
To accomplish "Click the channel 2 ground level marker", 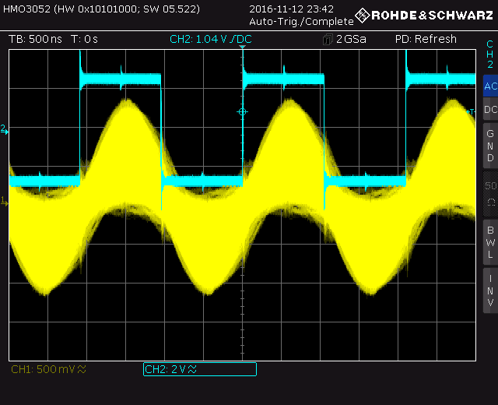I will 4,129.
